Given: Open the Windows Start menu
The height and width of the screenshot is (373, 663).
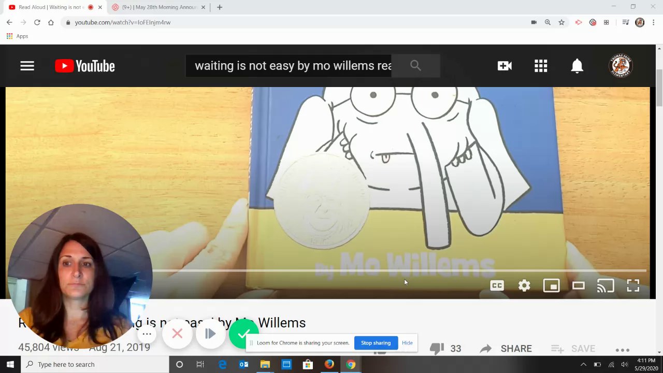Looking at the screenshot, I should (10, 364).
